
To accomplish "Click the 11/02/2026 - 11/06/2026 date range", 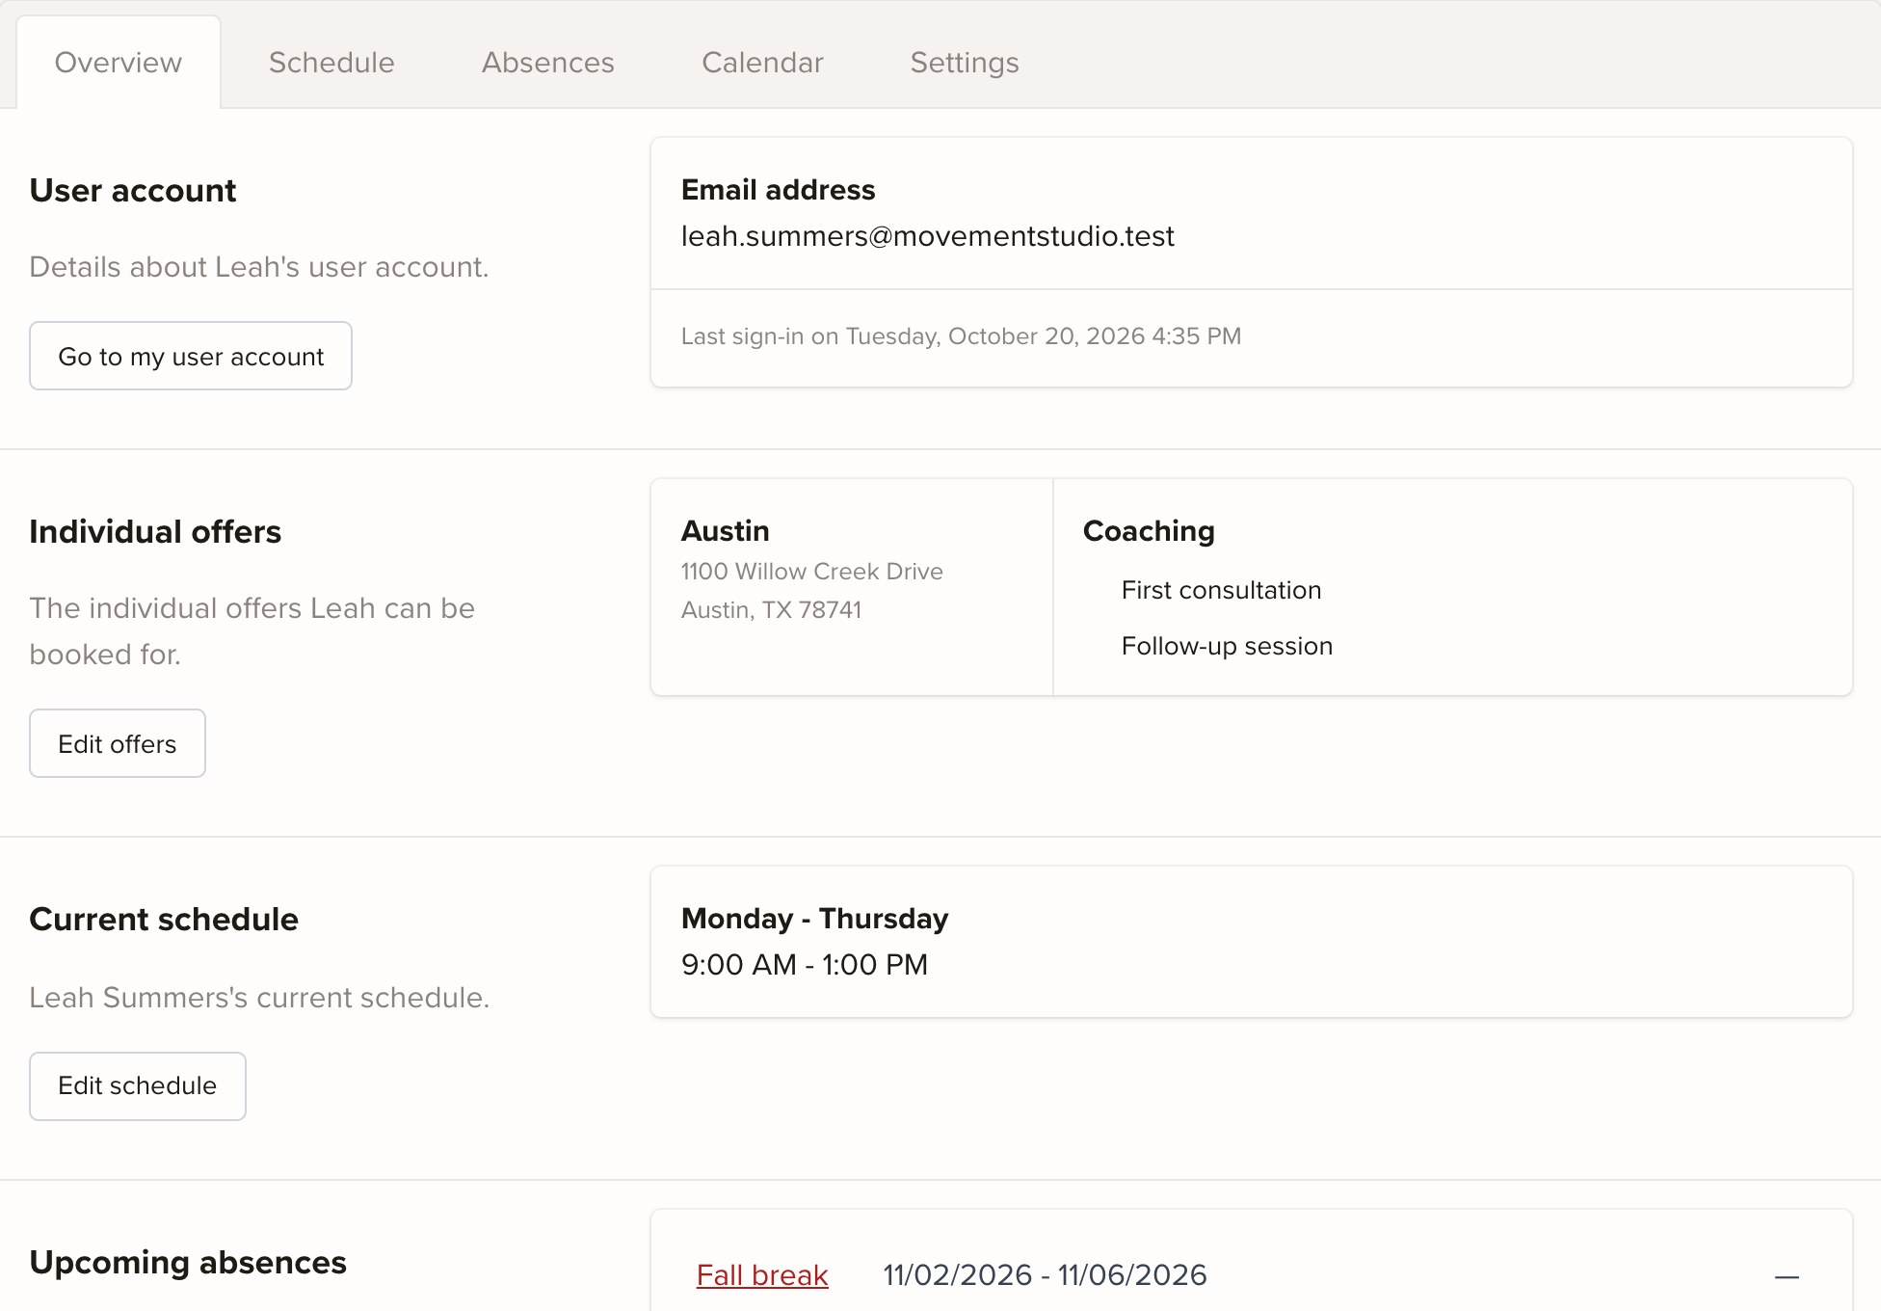I will [1045, 1275].
